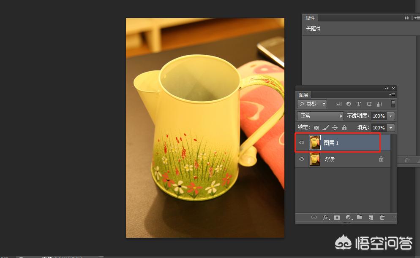Screen dimensions: 420x258
Task: Hide 图层 1 using its eye icon
Action: [x=302, y=142]
